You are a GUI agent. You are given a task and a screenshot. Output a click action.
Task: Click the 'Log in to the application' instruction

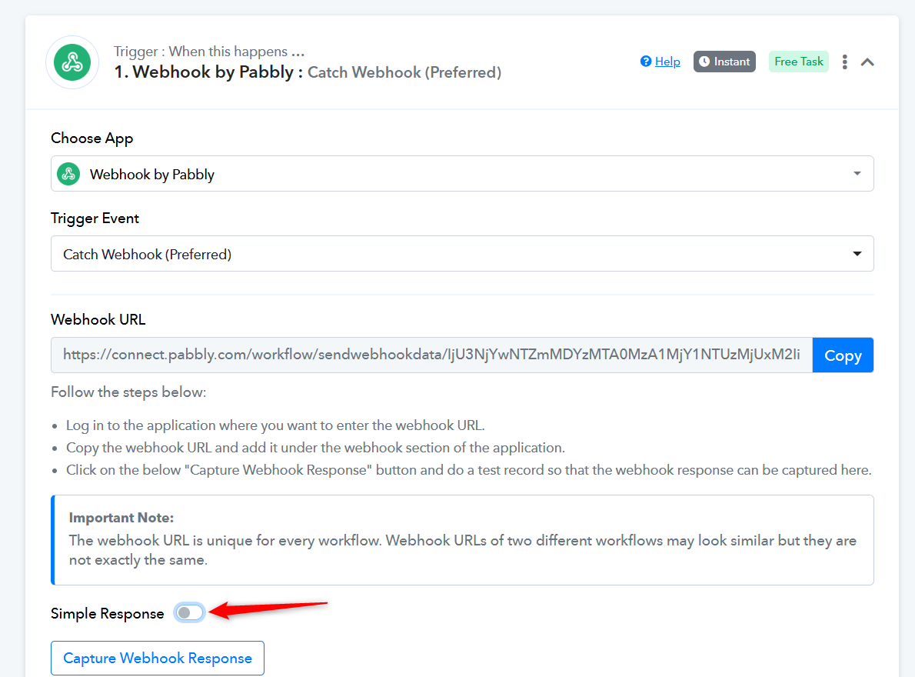(x=275, y=425)
